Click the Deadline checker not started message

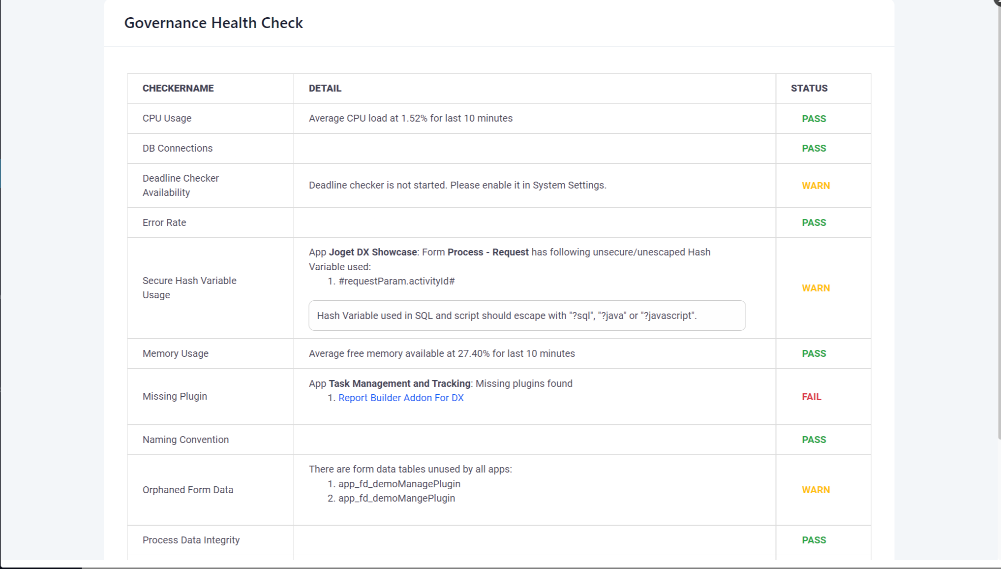point(457,185)
